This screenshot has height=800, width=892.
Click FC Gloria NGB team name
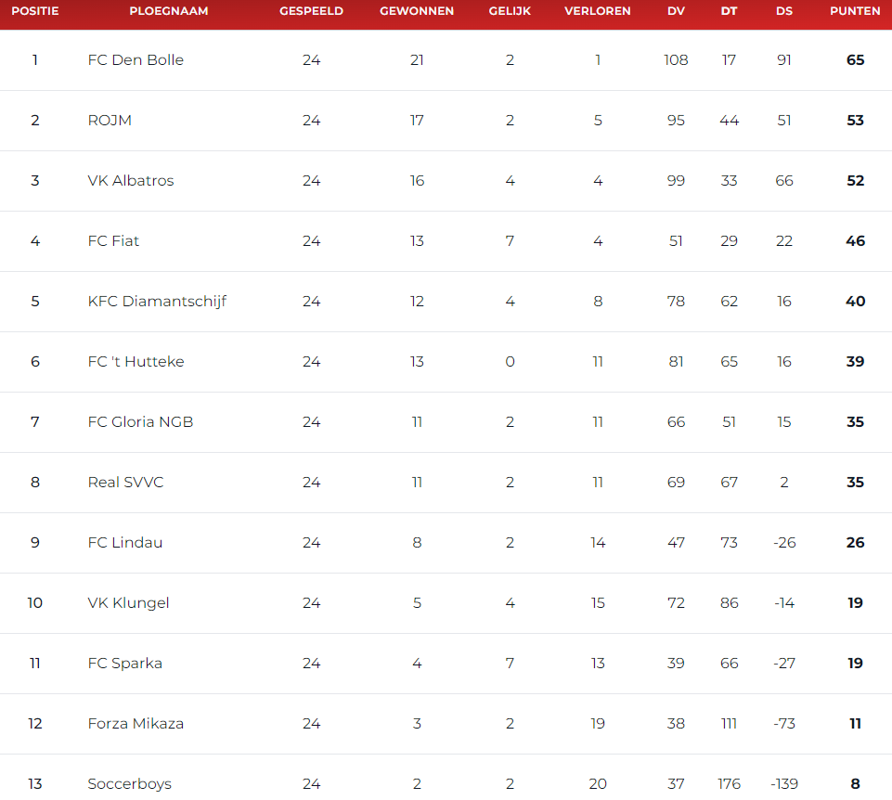(140, 421)
